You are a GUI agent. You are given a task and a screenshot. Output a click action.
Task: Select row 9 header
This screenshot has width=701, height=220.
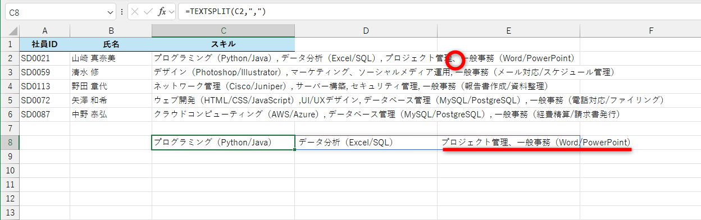coord(10,157)
